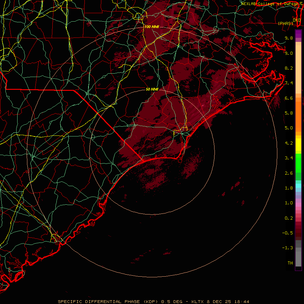Click the Specific Differential Phase KLTX caption
The height and width of the screenshot is (304, 304).
(x=153, y=302)
